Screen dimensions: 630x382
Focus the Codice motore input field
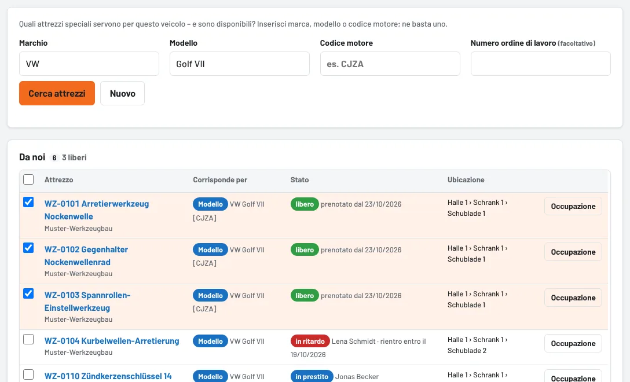tap(390, 64)
